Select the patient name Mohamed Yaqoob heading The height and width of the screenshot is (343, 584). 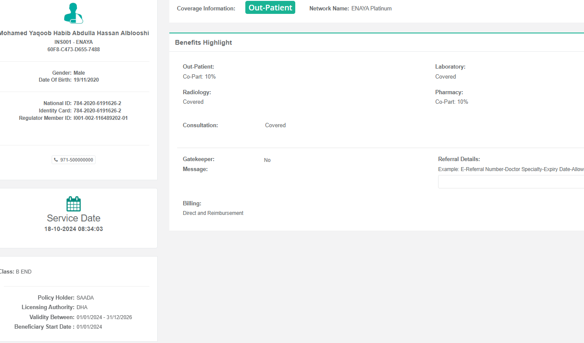tap(73, 33)
